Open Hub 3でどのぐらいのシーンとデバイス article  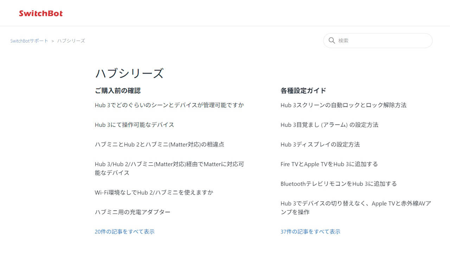[169, 105]
